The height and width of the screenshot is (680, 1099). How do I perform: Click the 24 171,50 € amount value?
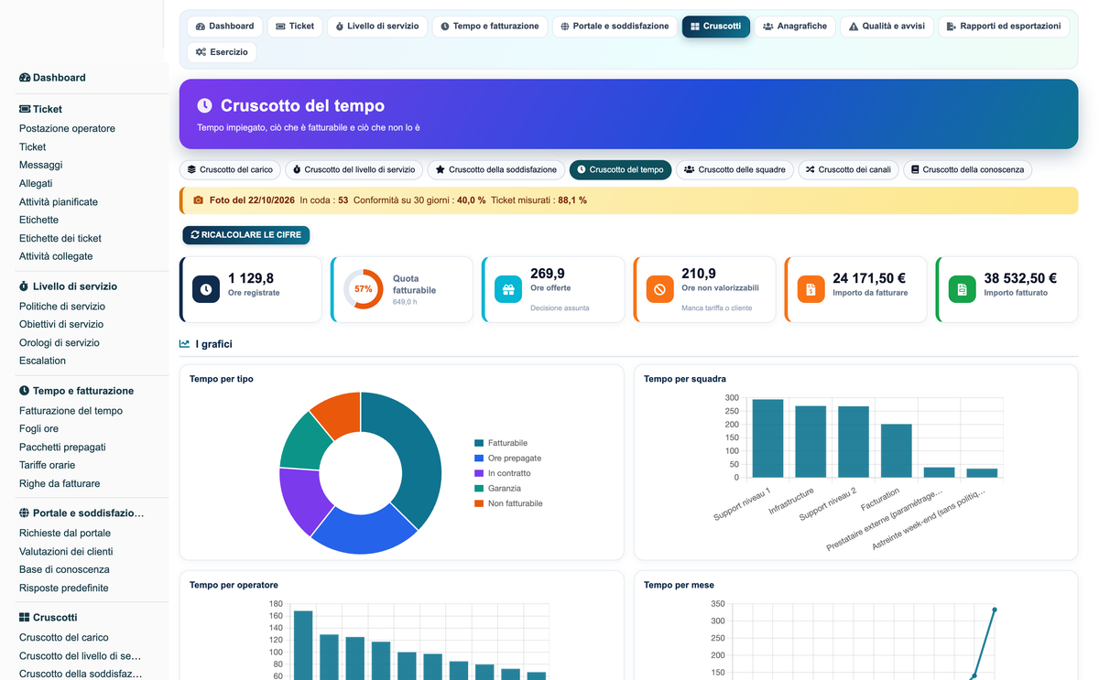point(869,279)
